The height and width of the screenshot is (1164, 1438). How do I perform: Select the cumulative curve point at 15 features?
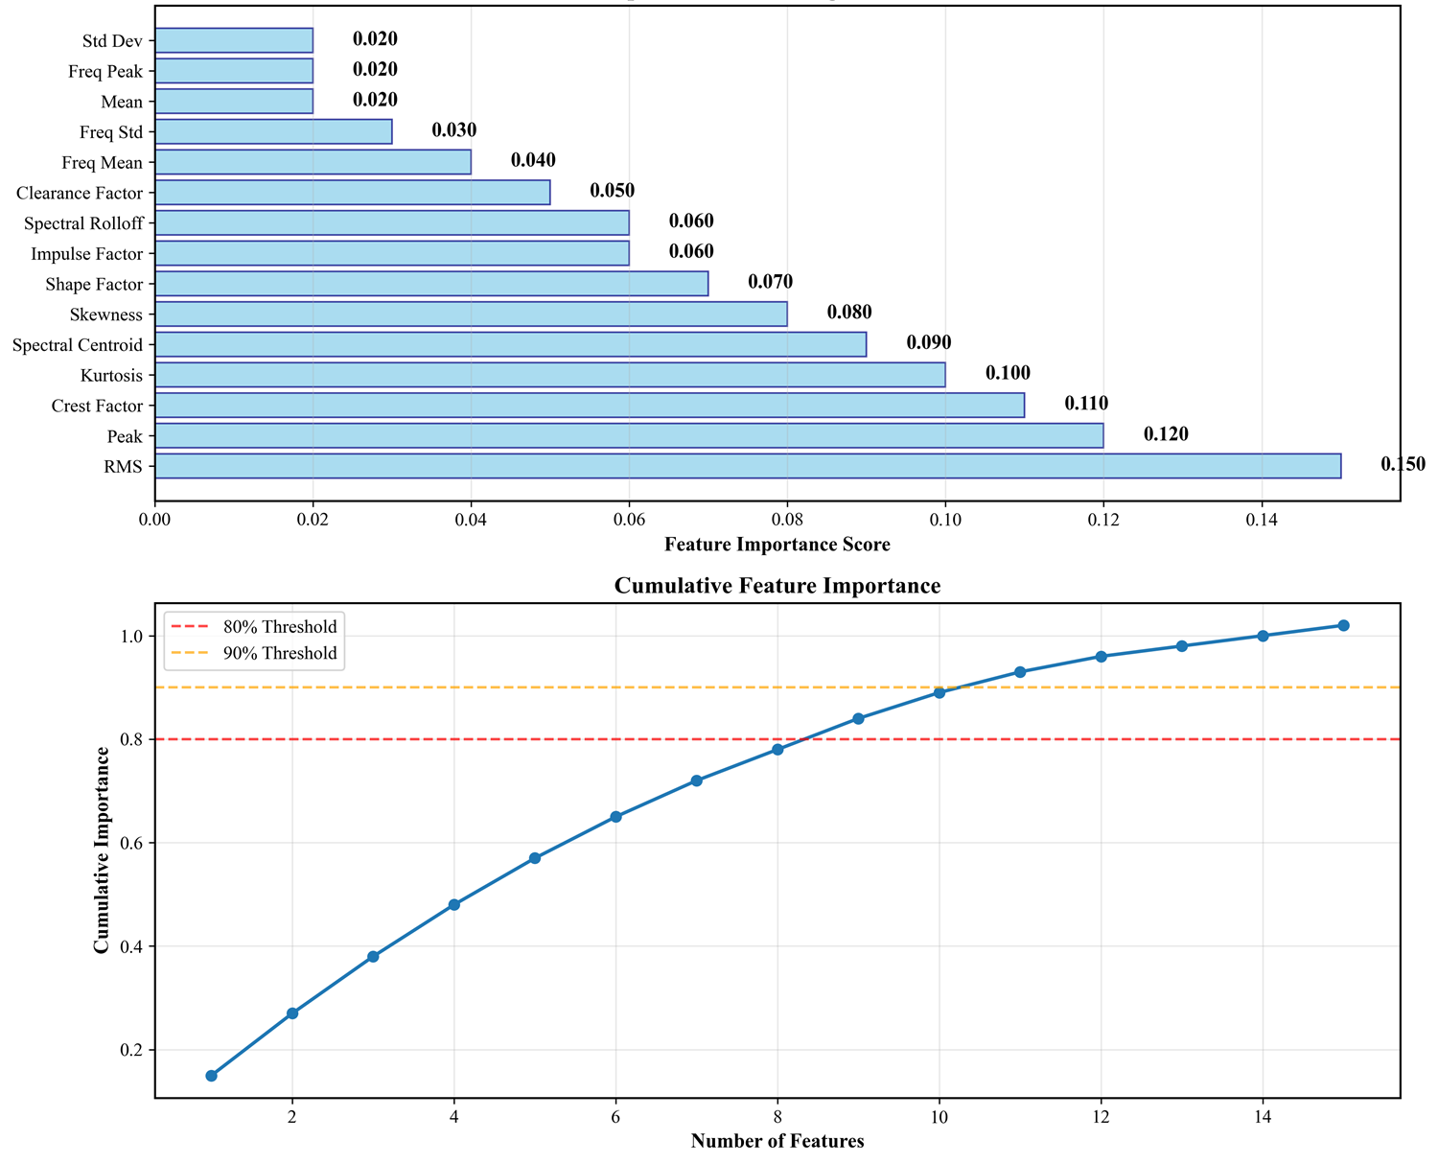(x=1344, y=625)
